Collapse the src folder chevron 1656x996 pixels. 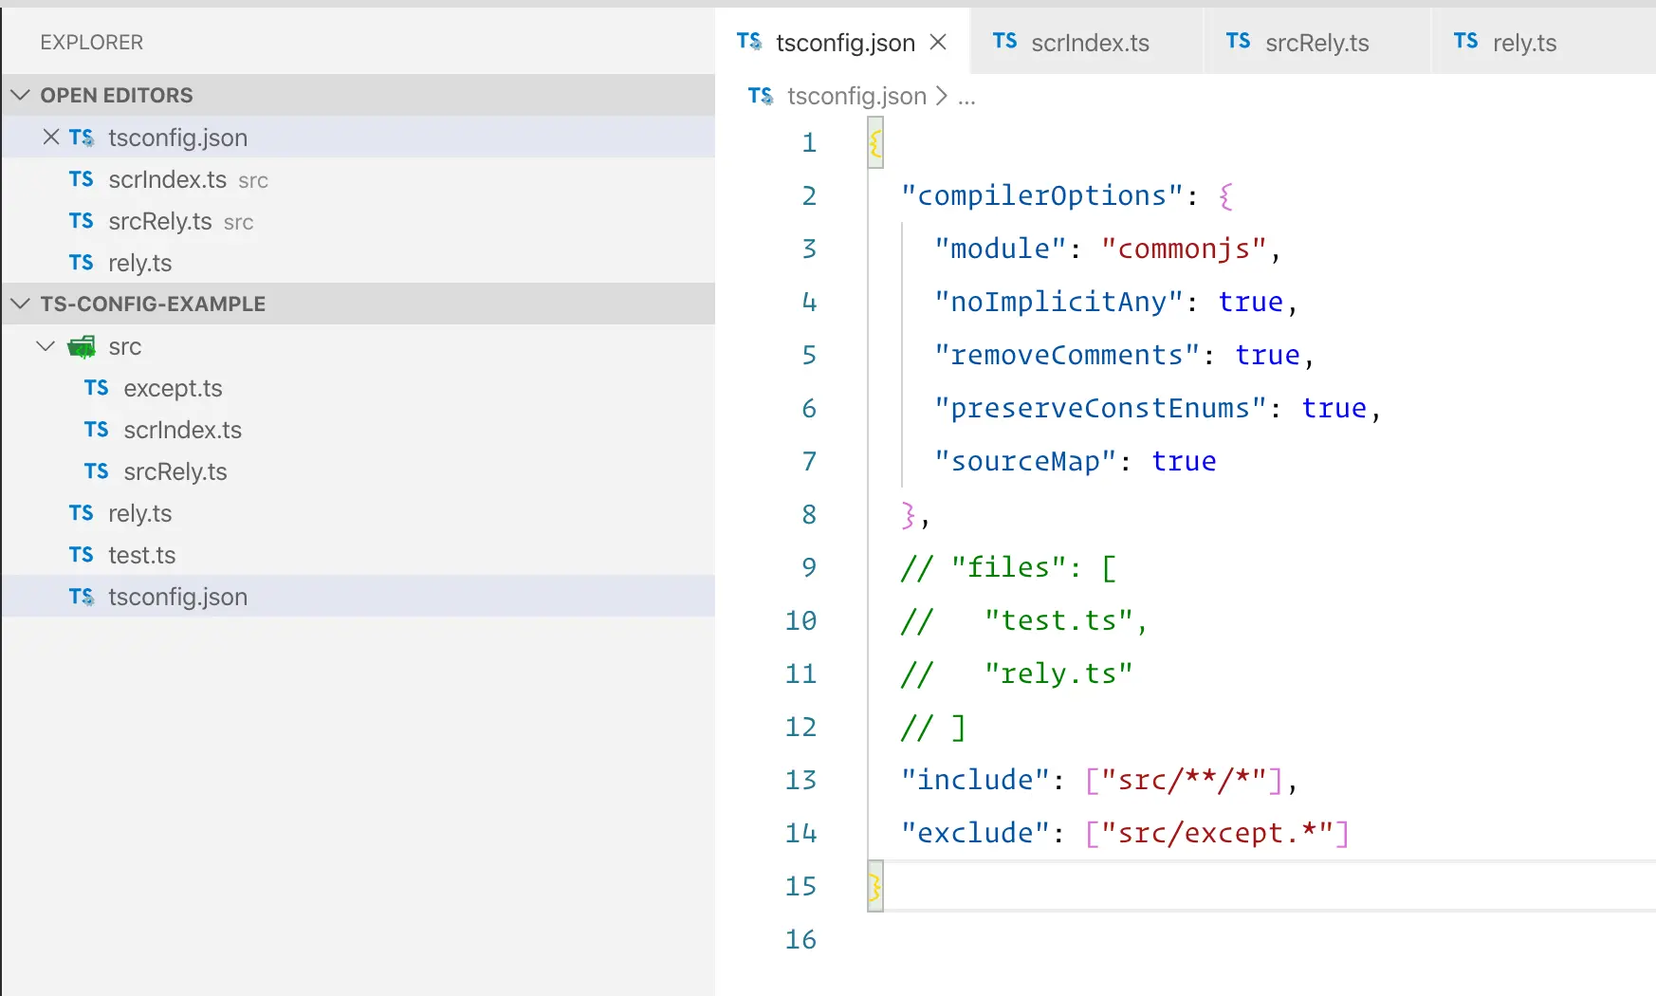coord(46,346)
